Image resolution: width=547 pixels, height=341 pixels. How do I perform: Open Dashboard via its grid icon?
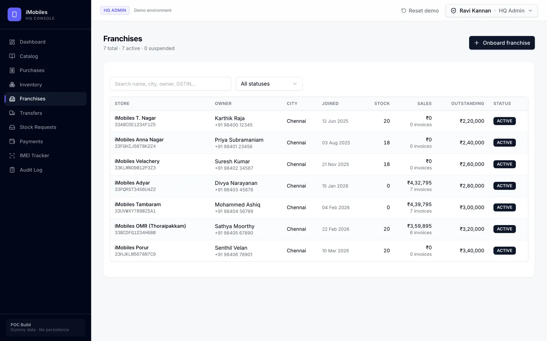(x=12, y=42)
